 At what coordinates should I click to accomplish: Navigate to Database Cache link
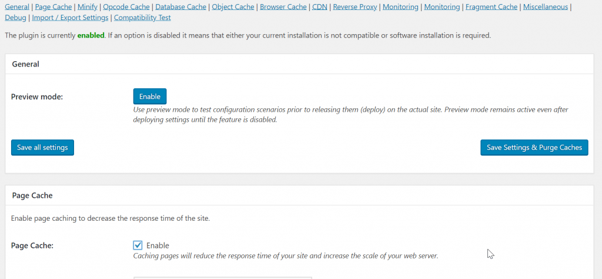[181, 6]
